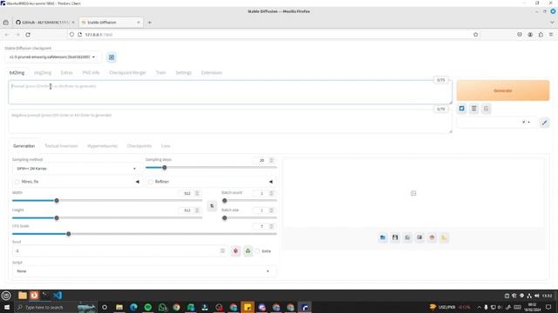Select the Checkpoints sub-tab
The width and height of the screenshot is (558, 313).
139,146
